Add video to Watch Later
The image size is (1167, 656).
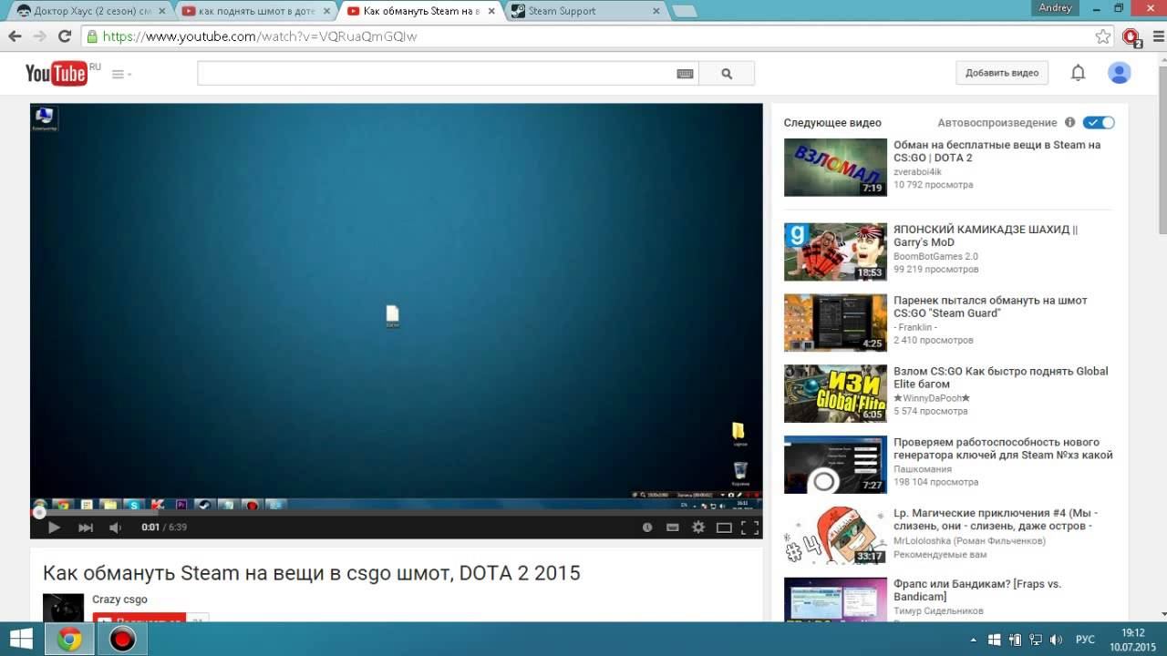pyautogui.click(x=647, y=527)
